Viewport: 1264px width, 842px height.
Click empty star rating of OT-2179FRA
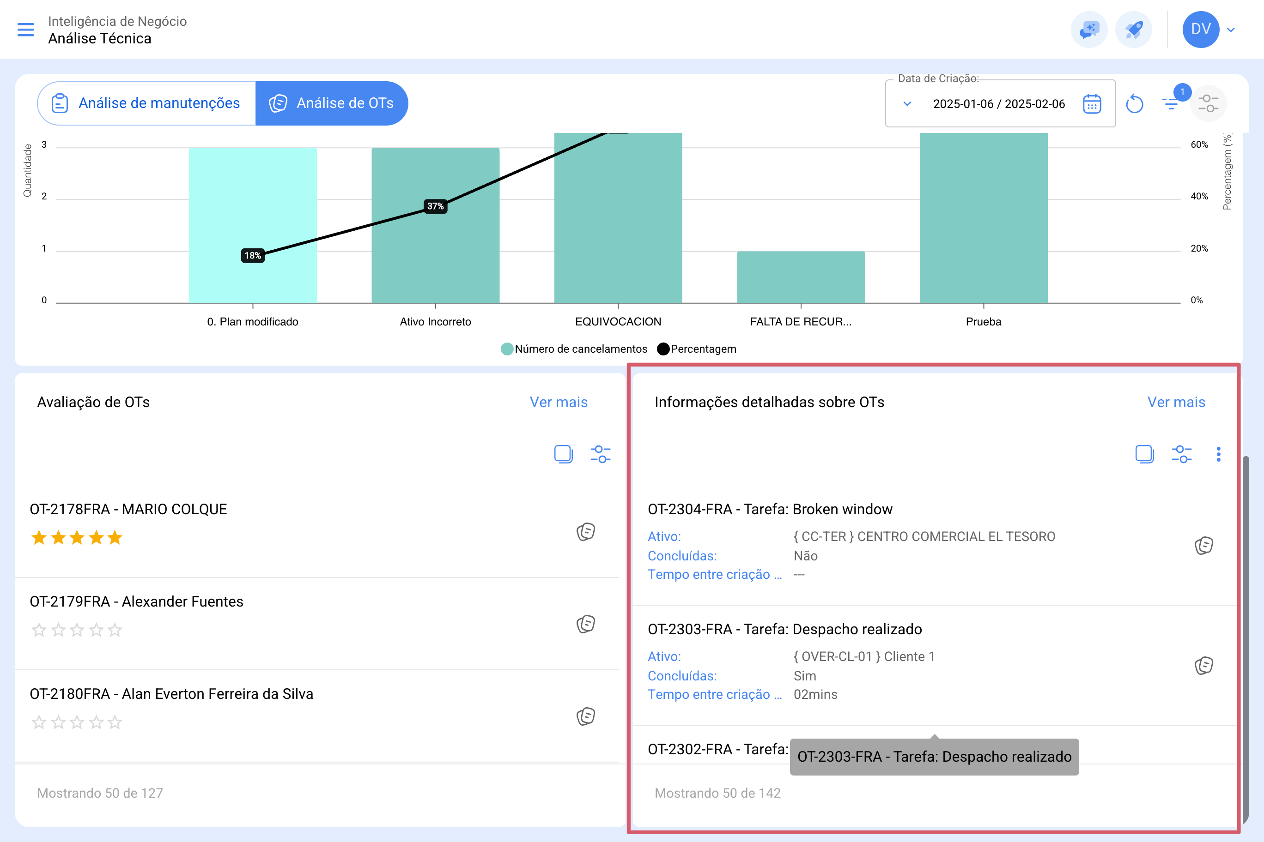pos(77,630)
